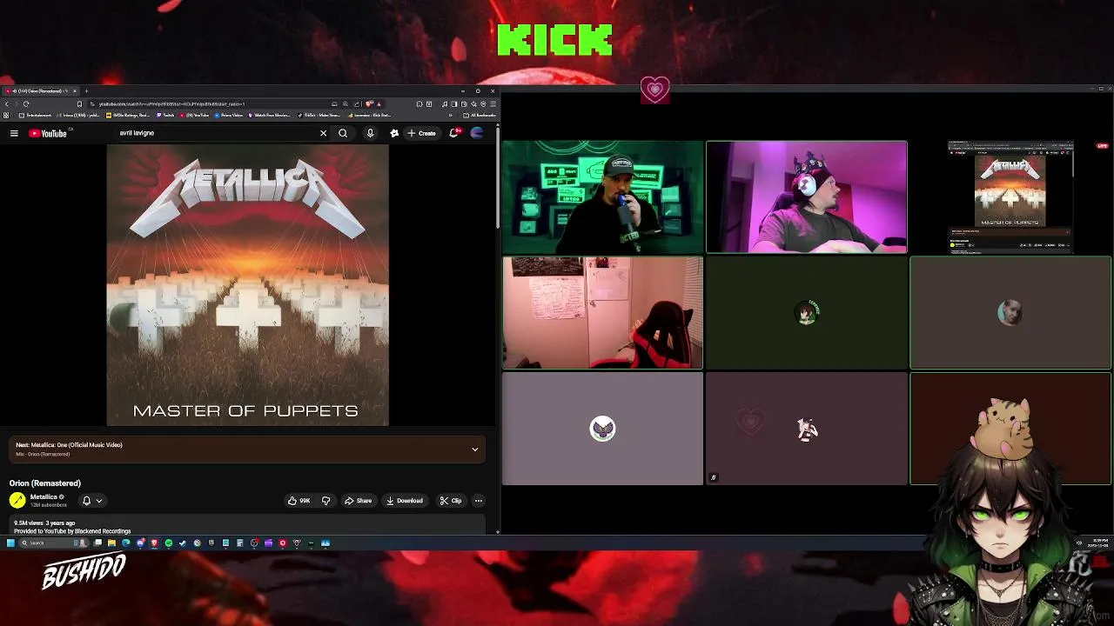Show the hidden bookmarks overflow chevron
Viewport: 1114px width, 626px height.
[x=450, y=115]
